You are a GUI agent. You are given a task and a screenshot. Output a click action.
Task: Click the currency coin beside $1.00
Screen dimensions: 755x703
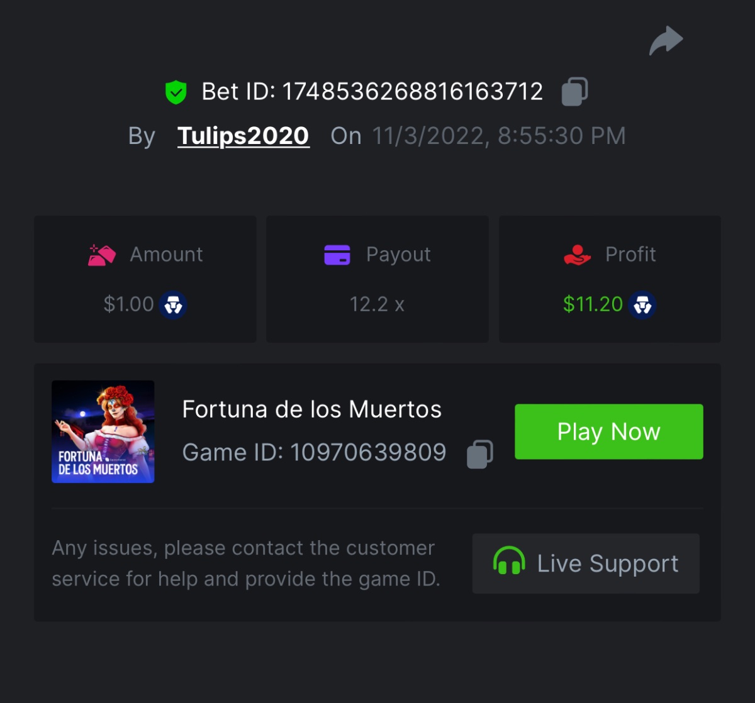[172, 305]
